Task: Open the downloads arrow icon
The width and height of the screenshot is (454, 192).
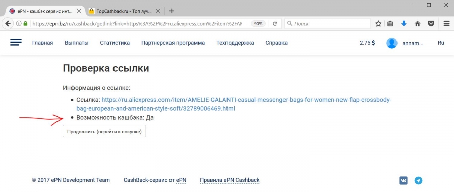Action: click(x=404, y=24)
